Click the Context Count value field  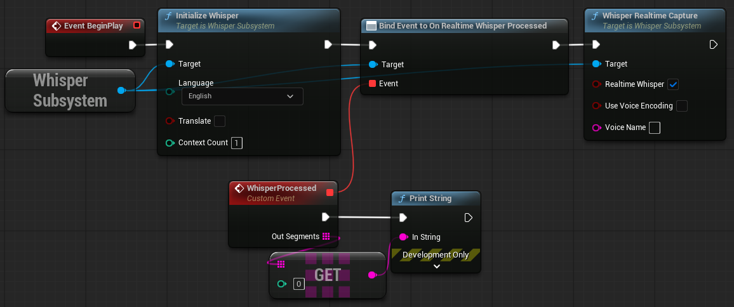coord(236,143)
